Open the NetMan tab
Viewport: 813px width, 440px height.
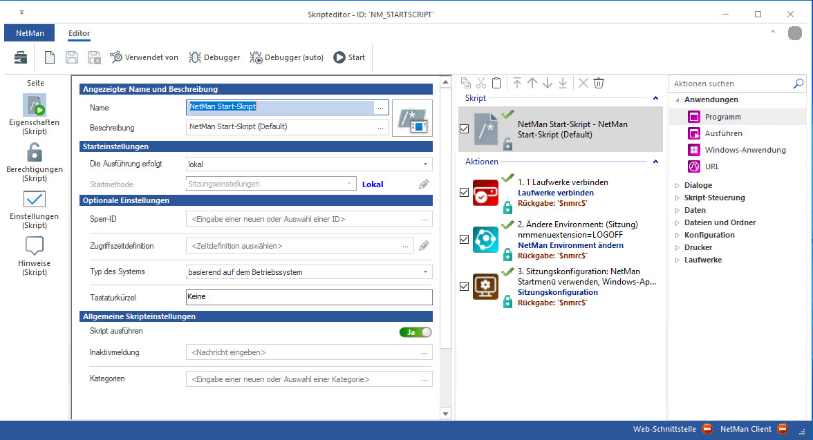point(30,33)
